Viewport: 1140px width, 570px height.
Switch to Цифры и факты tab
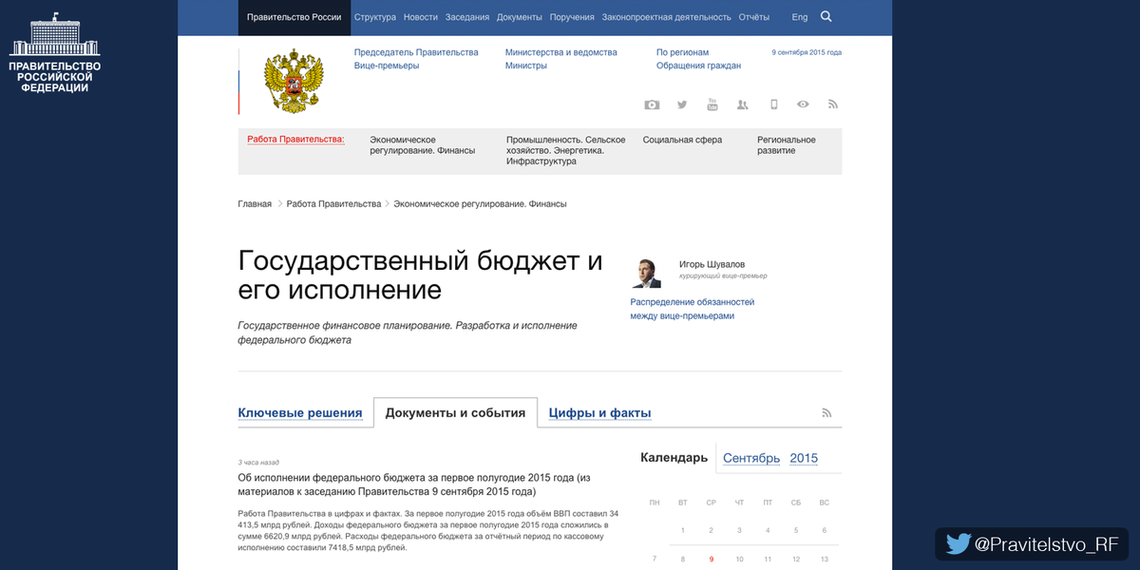[x=600, y=413]
